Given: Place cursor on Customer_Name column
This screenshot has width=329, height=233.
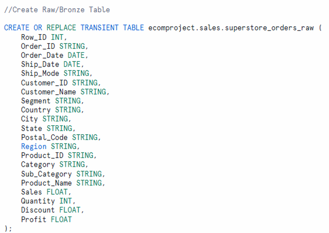Looking at the screenshot, I should point(49,92).
